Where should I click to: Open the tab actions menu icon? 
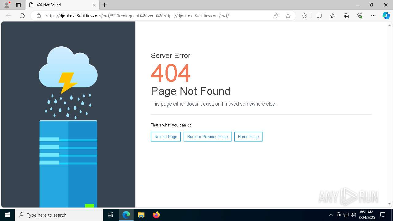click(x=18, y=5)
